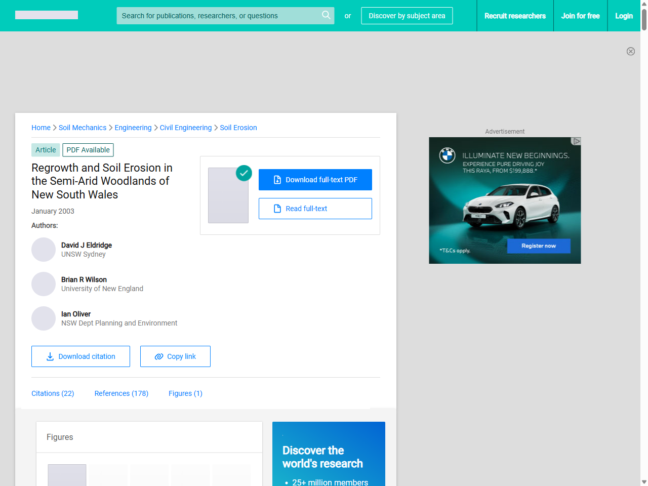Image resolution: width=648 pixels, height=486 pixels.
Task: Switch to the Citations (22) tab
Action: click(53, 393)
